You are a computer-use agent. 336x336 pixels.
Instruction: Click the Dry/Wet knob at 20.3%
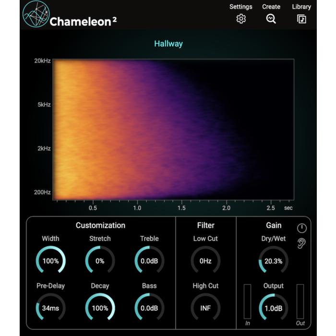(274, 261)
